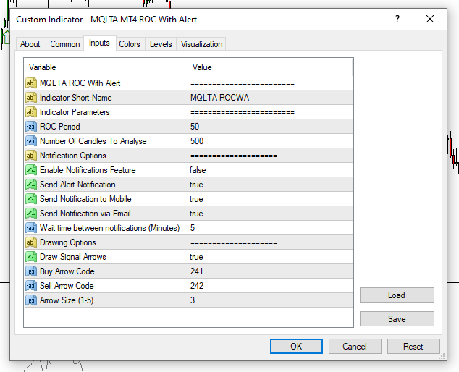Screen dimensions: 459x372
Task: Click the 'Send Notification via Email' label
Action: pyautogui.click(x=85, y=214)
